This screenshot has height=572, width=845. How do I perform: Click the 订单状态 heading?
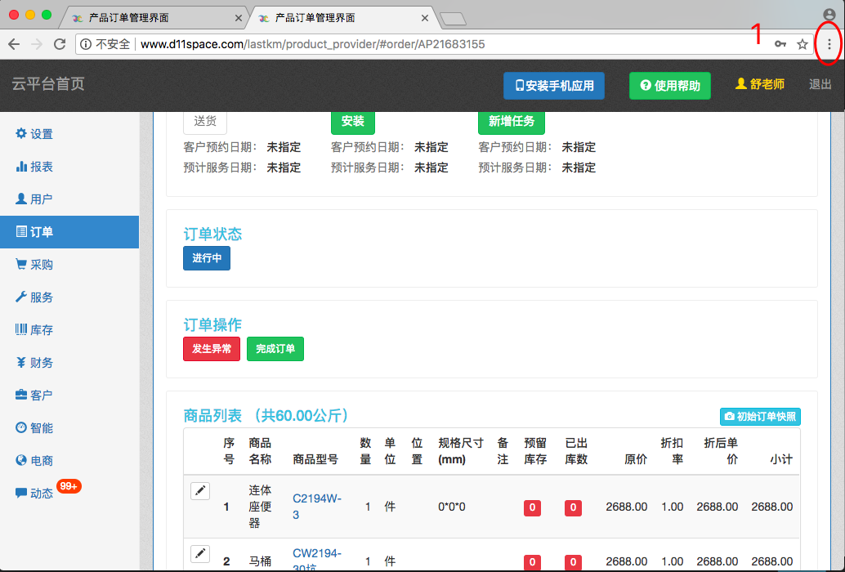point(212,235)
